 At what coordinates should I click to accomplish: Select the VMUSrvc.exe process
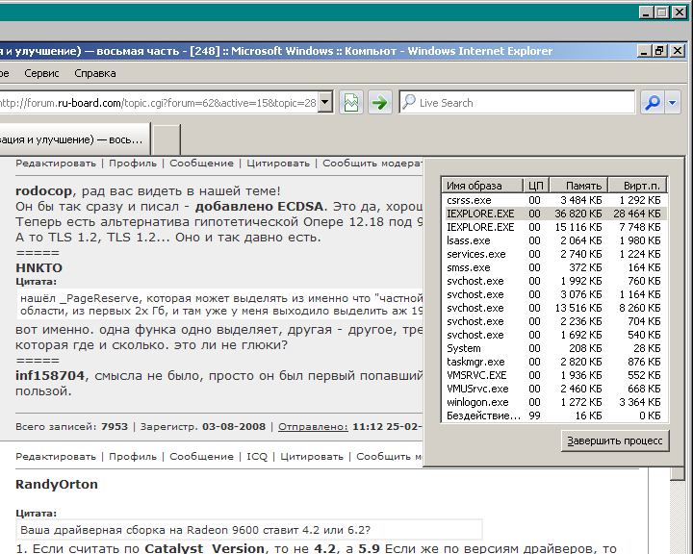[x=554, y=389]
